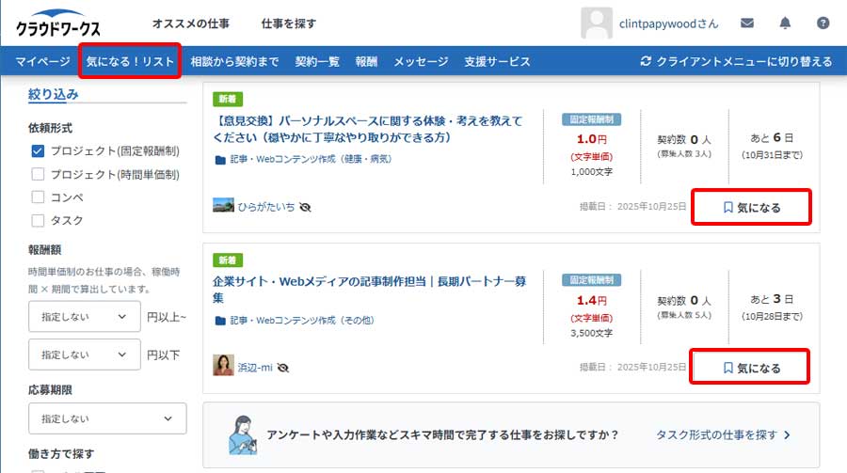This screenshot has height=473, width=847.
Task: Bookmark the パーソナルスペース job with 気になる
Action: pyautogui.click(x=751, y=208)
